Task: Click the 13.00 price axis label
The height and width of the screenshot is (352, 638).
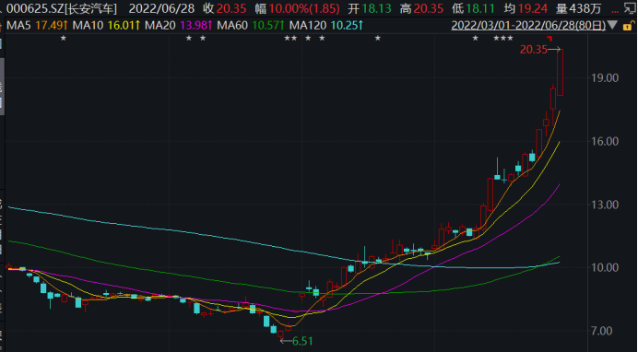Action: point(605,205)
